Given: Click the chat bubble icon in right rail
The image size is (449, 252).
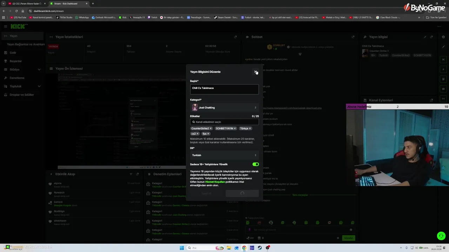Looking at the screenshot, I should 443,89.
